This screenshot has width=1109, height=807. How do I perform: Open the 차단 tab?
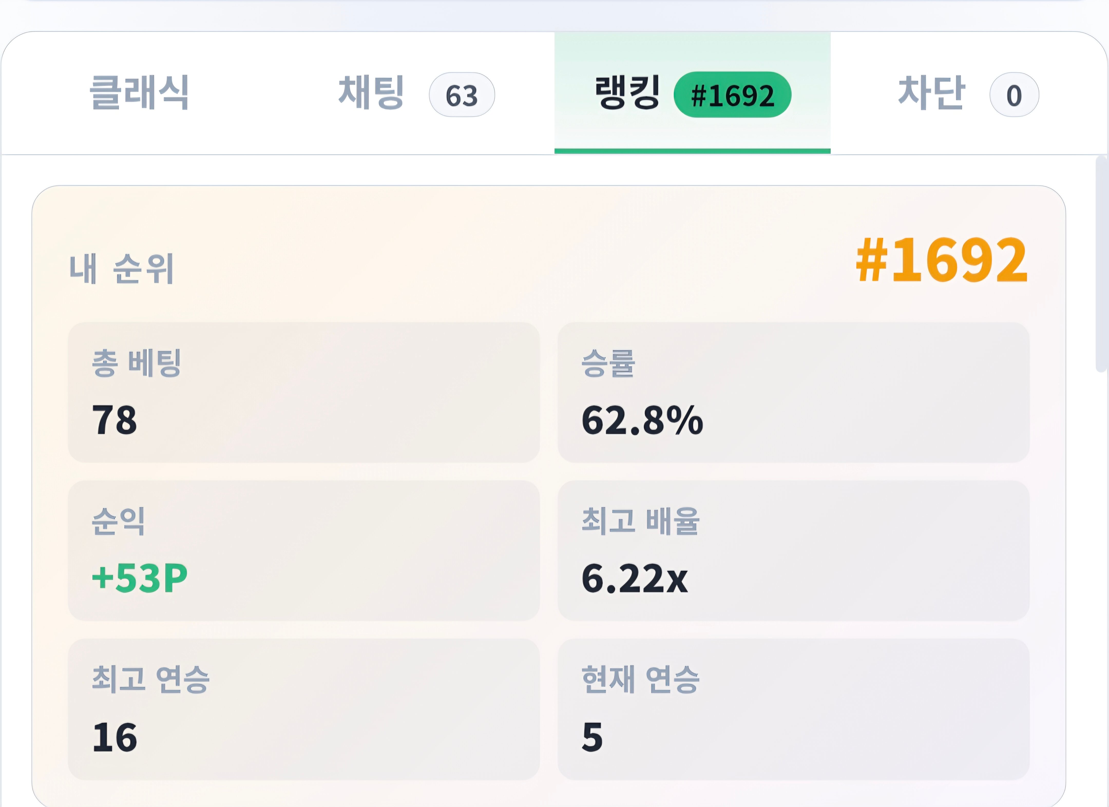tap(969, 93)
